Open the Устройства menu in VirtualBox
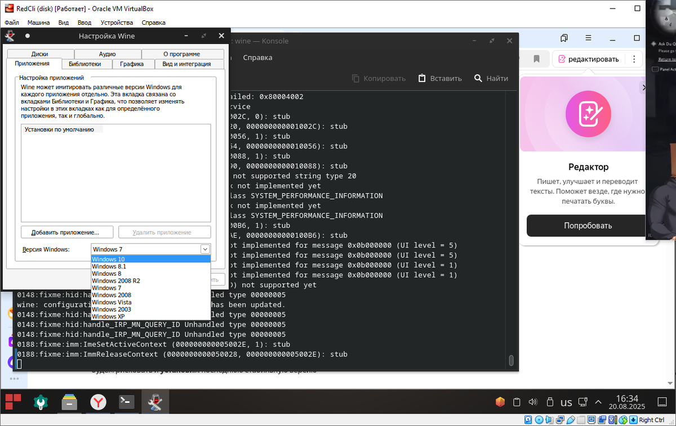The width and height of the screenshot is (676, 426). tap(117, 23)
